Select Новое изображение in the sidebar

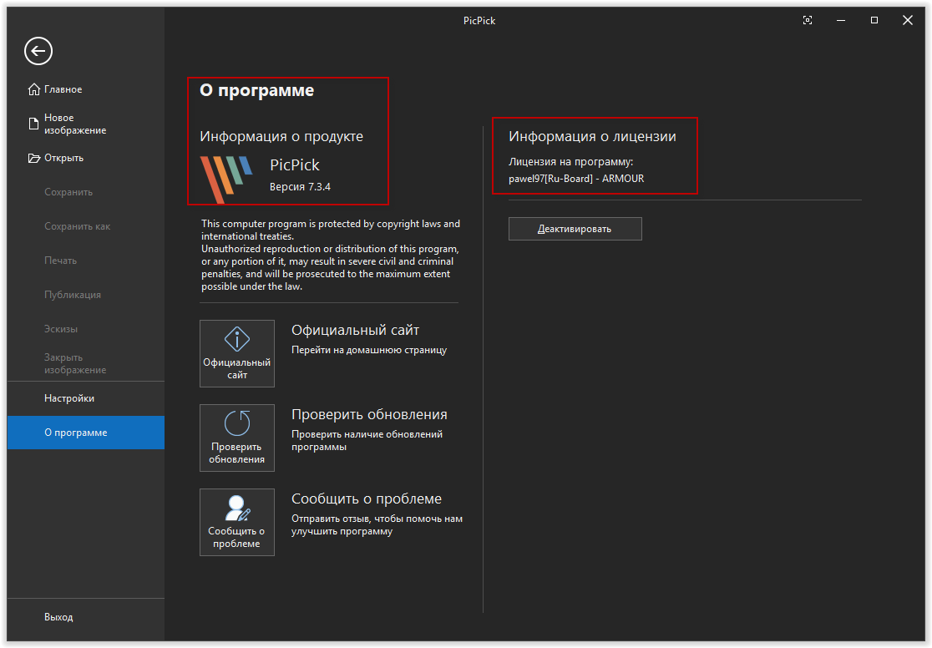point(85,124)
